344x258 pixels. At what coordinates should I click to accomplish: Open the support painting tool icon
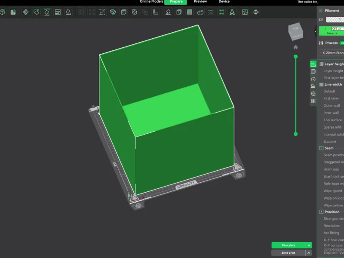[168, 12]
